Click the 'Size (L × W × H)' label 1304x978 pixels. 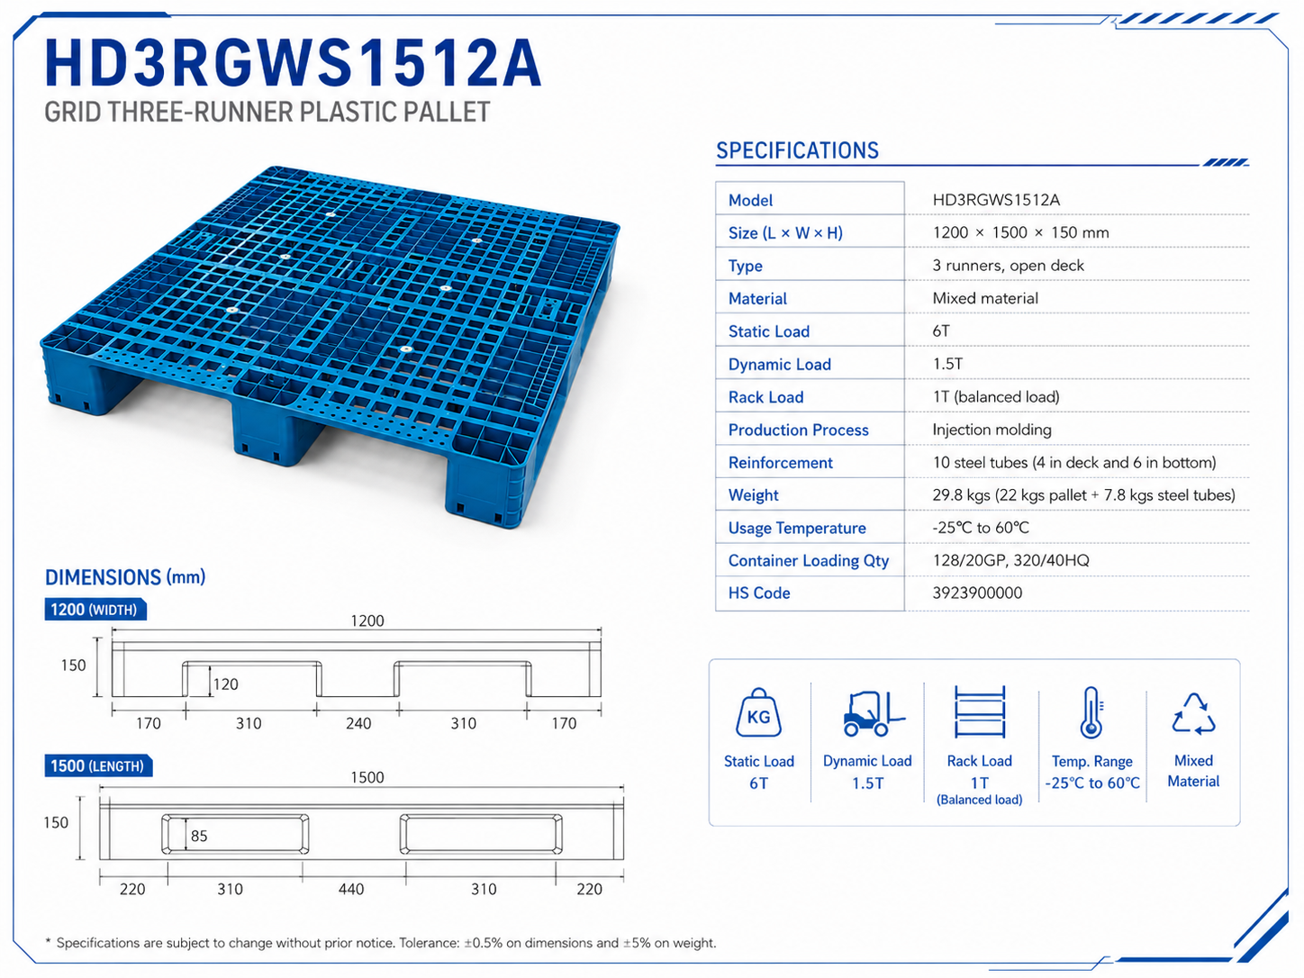[785, 233]
